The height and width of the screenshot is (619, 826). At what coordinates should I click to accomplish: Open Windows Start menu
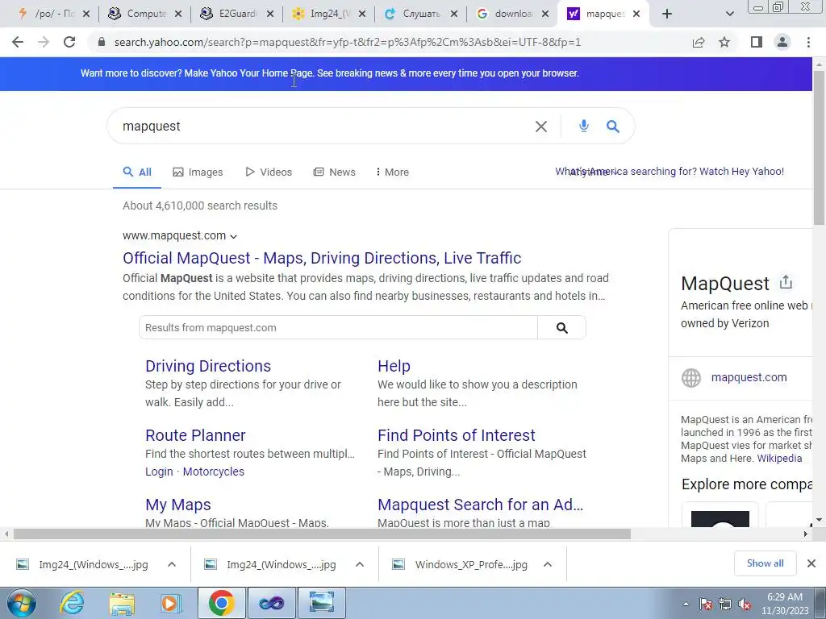point(21,603)
